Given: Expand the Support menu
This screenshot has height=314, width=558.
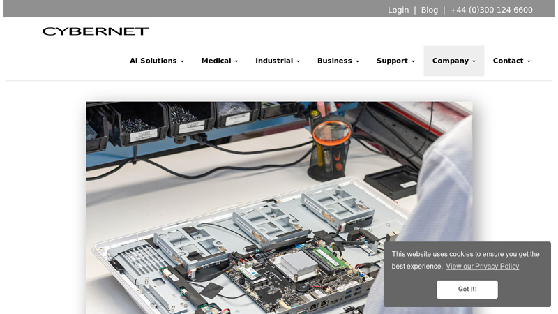Looking at the screenshot, I should click(x=395, y=61).
